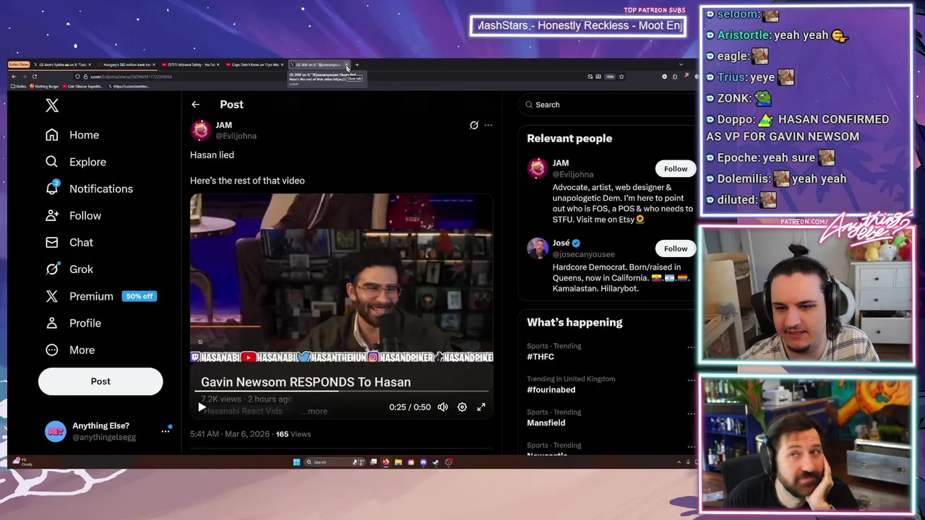Open File Explorer from the taskbar
925x520 pixels.
pos(398,462)
